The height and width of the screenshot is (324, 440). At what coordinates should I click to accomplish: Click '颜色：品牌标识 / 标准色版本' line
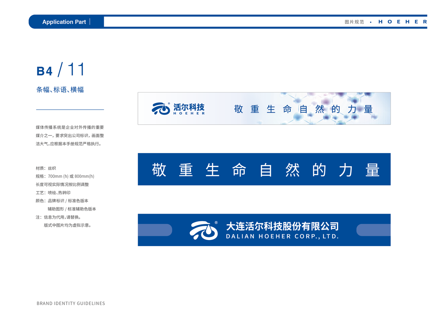point(62,201)
